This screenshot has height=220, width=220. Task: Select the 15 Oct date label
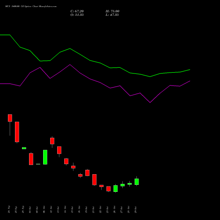tap(73, 209)
